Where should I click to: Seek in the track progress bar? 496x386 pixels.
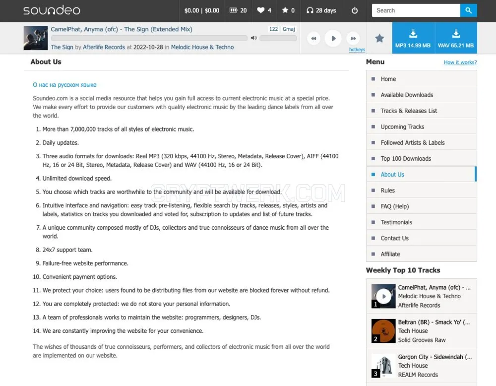[149, 38]
